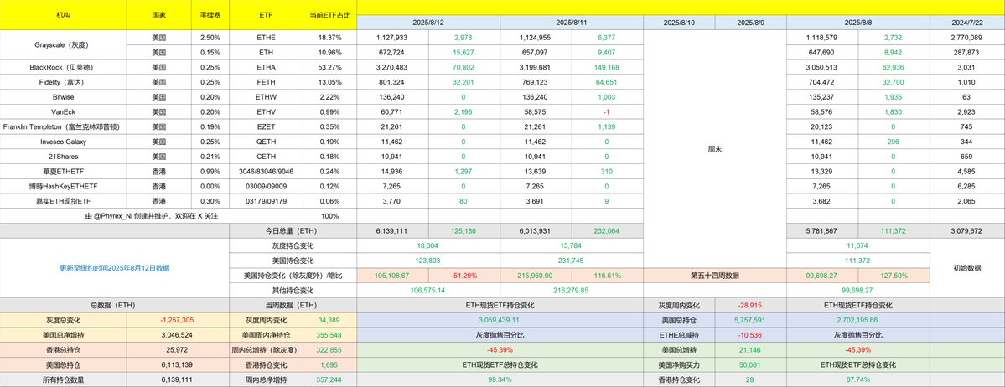
Task: Select the 周末 merged weekend cell
Action: click(715, 147)
